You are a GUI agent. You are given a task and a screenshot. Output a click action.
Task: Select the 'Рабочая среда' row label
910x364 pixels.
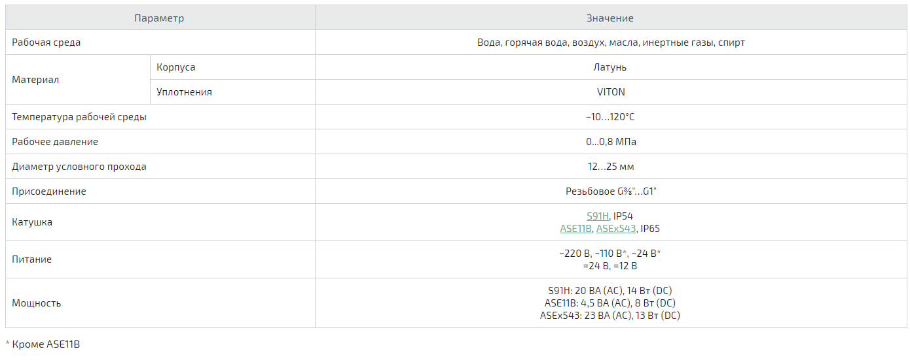(46, 42)
